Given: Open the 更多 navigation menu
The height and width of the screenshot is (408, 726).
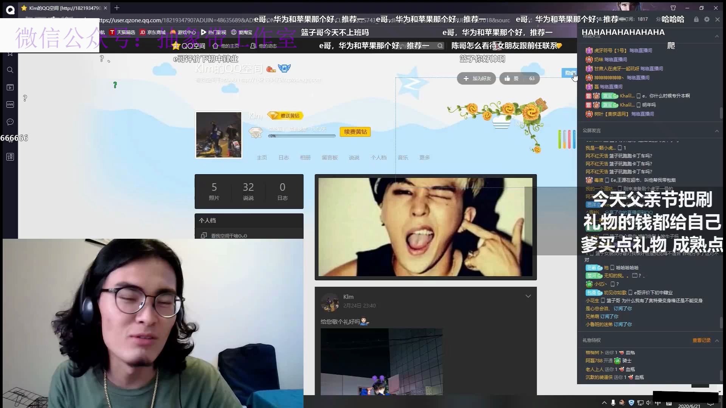Looking at the screenshot, I should (424, 158).
